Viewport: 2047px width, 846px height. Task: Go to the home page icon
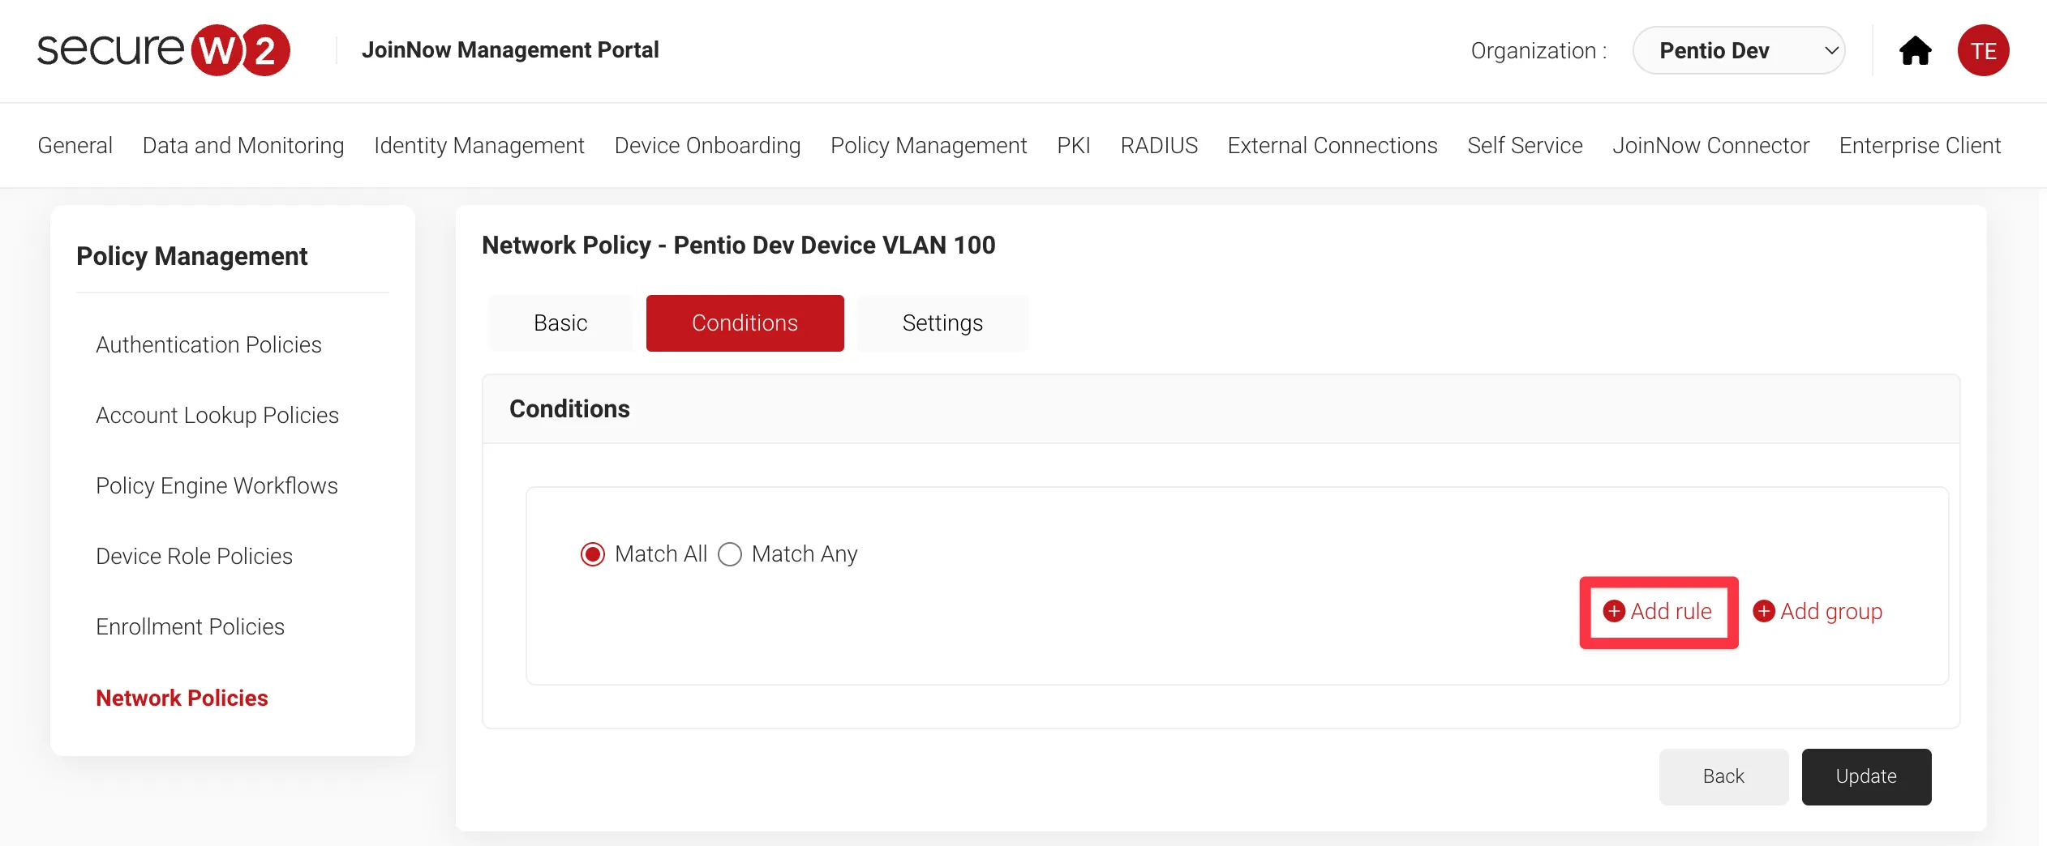tap(1915, 50)
